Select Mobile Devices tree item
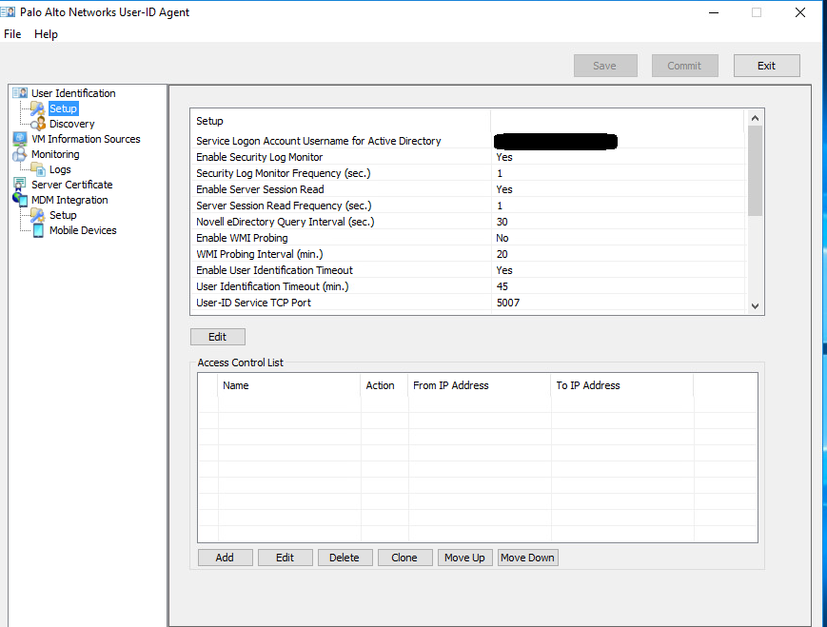 click(83, 230)
